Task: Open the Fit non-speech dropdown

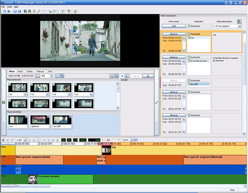Action: pos(239,26)
